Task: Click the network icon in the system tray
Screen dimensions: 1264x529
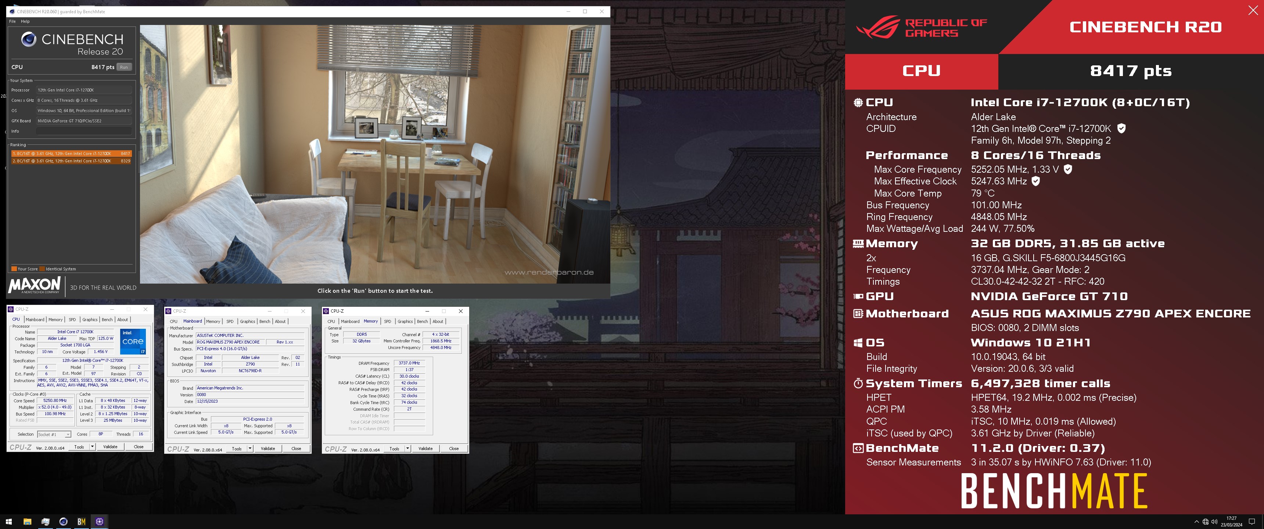Action: (1206, 522)
